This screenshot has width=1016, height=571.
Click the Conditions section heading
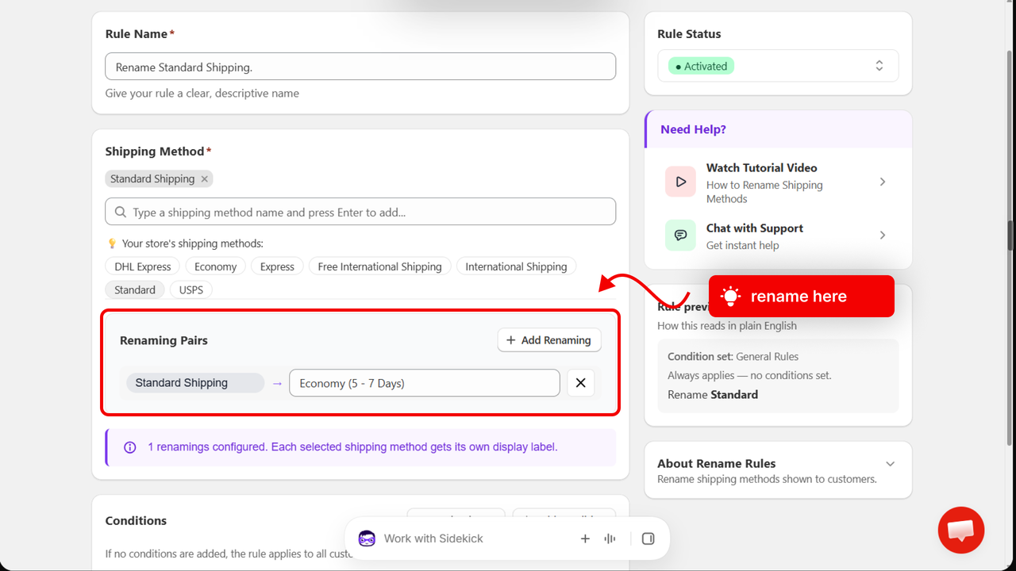point(136,521)
